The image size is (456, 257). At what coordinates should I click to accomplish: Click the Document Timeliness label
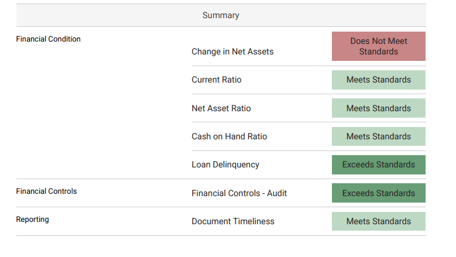pyautogui.click(x=233, y=221)
